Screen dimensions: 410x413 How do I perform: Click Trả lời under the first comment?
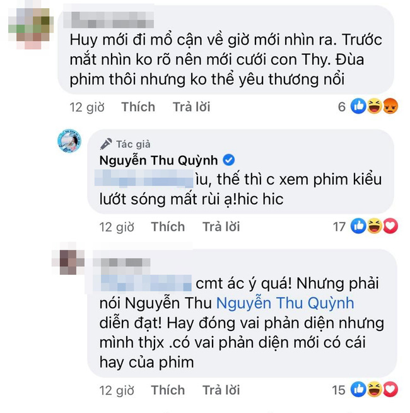[x=192, y=107]
